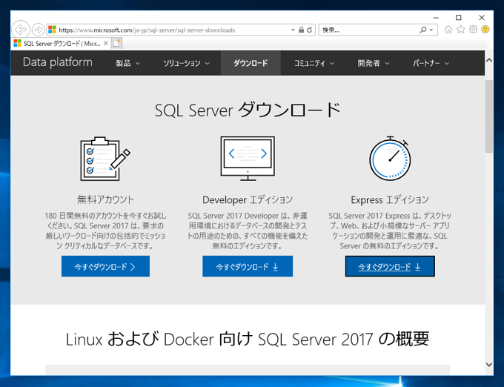Click the page scrollbar down arrow
The image size is (504, 387).
489,365
